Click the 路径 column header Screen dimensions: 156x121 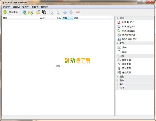click(92, 18)
